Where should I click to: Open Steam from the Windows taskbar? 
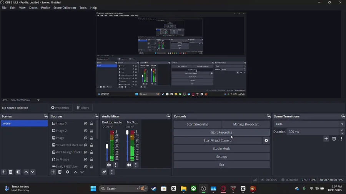click(x=154, y=189)
